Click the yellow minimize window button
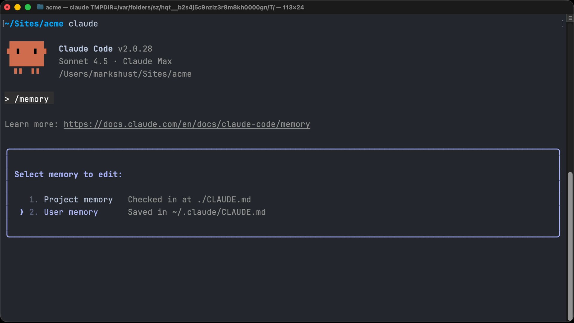574x323 pixels. click(x=17, y=7)
